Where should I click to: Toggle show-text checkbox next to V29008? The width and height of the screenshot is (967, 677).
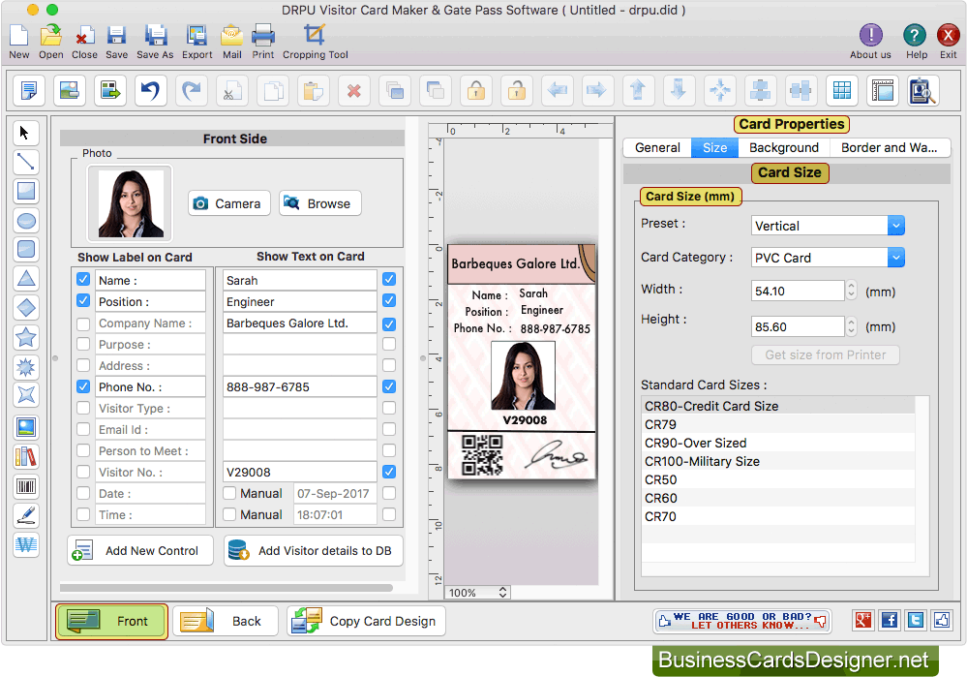tap(389, 472)
